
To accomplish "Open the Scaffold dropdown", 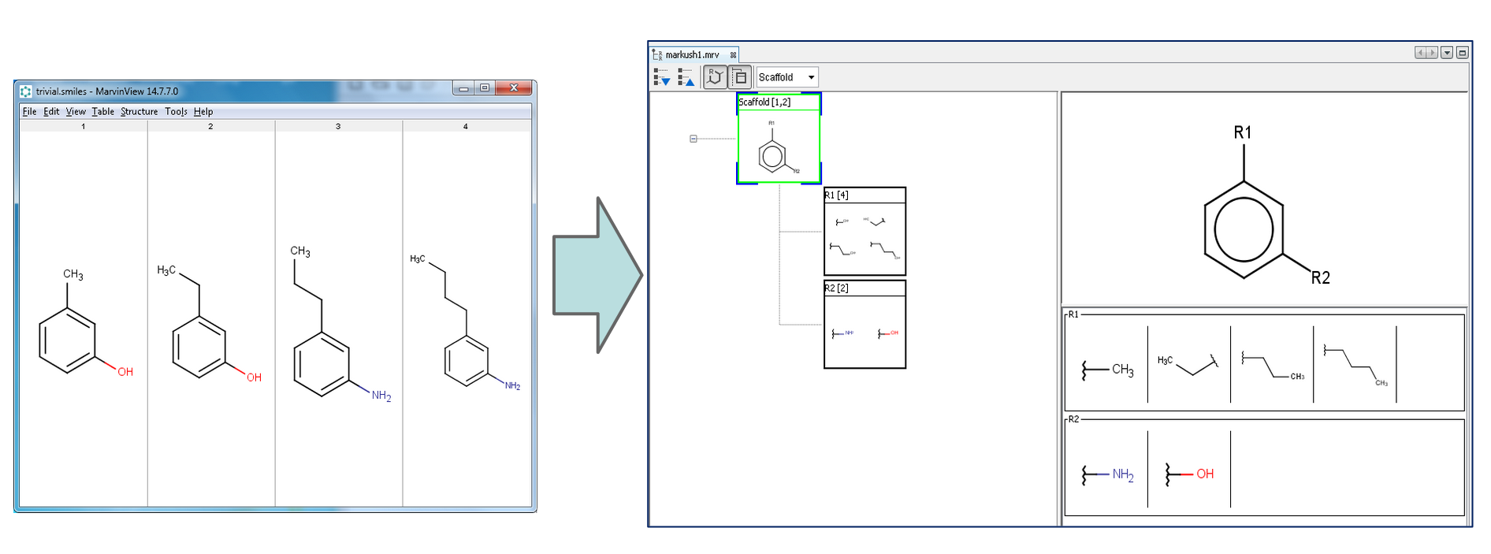I will click(x=786, y=77).
